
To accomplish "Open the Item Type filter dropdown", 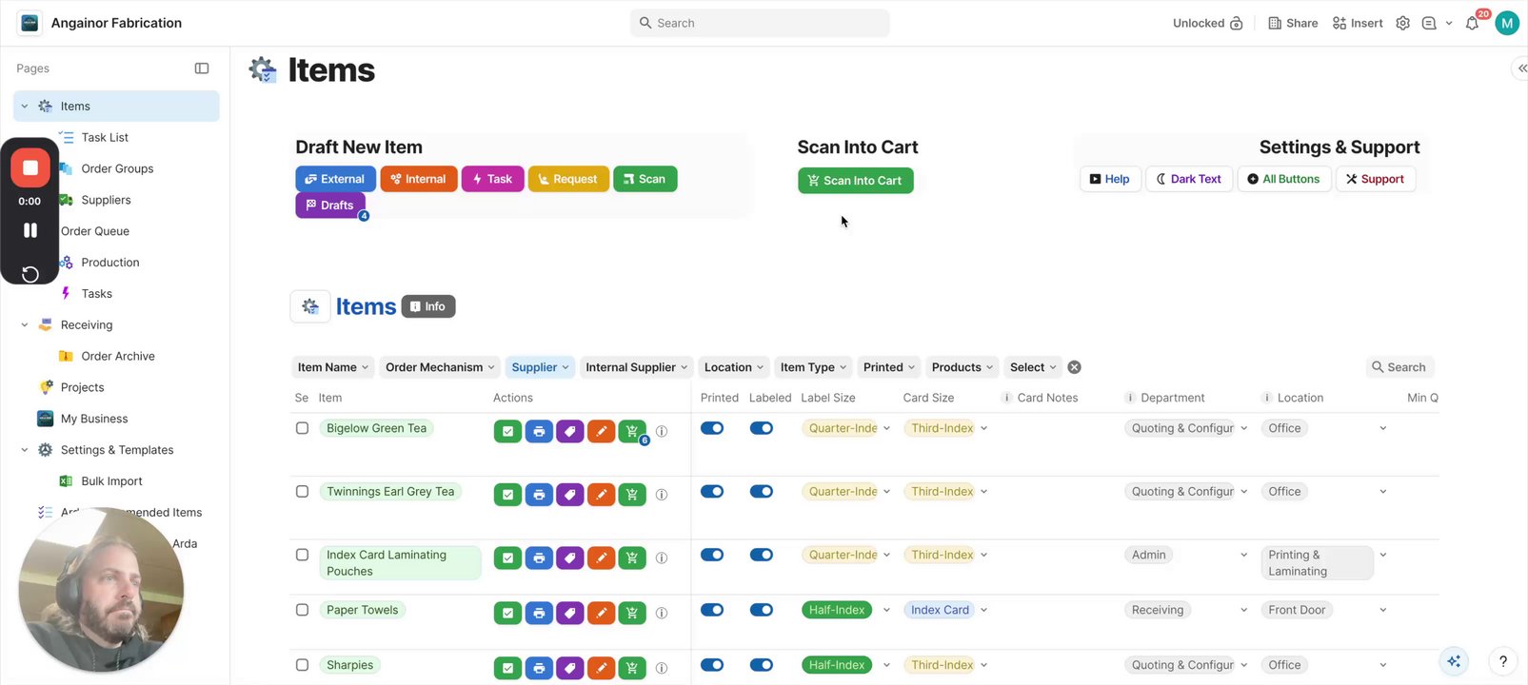I will (814, 367).
